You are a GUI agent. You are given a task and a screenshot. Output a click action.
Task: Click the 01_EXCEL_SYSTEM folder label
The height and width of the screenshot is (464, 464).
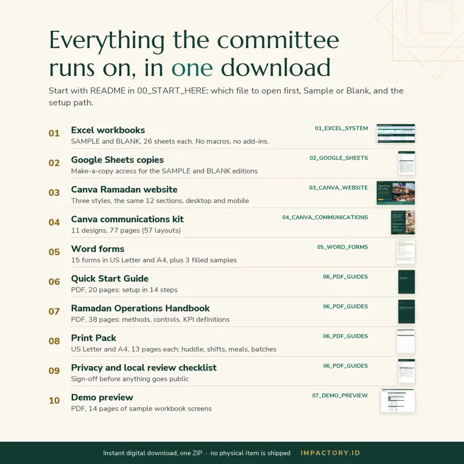(x=342, y=128)
